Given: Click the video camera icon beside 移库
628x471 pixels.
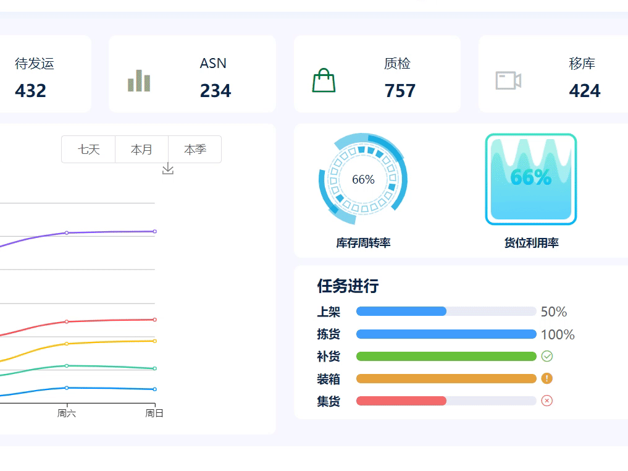Looking at the screenshot, I should click(508, 80).
